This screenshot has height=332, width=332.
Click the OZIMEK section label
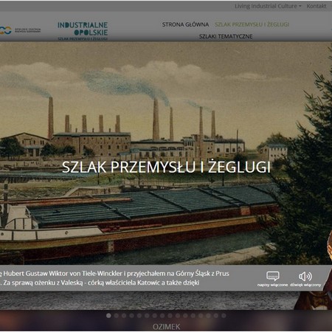[x=166, y=327]
